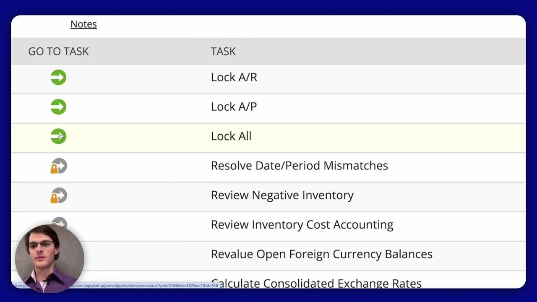Viewport: 537px width, 302px height.
Task: Click the presenter webcam thumbnail
Action: [x=50, y=259]
